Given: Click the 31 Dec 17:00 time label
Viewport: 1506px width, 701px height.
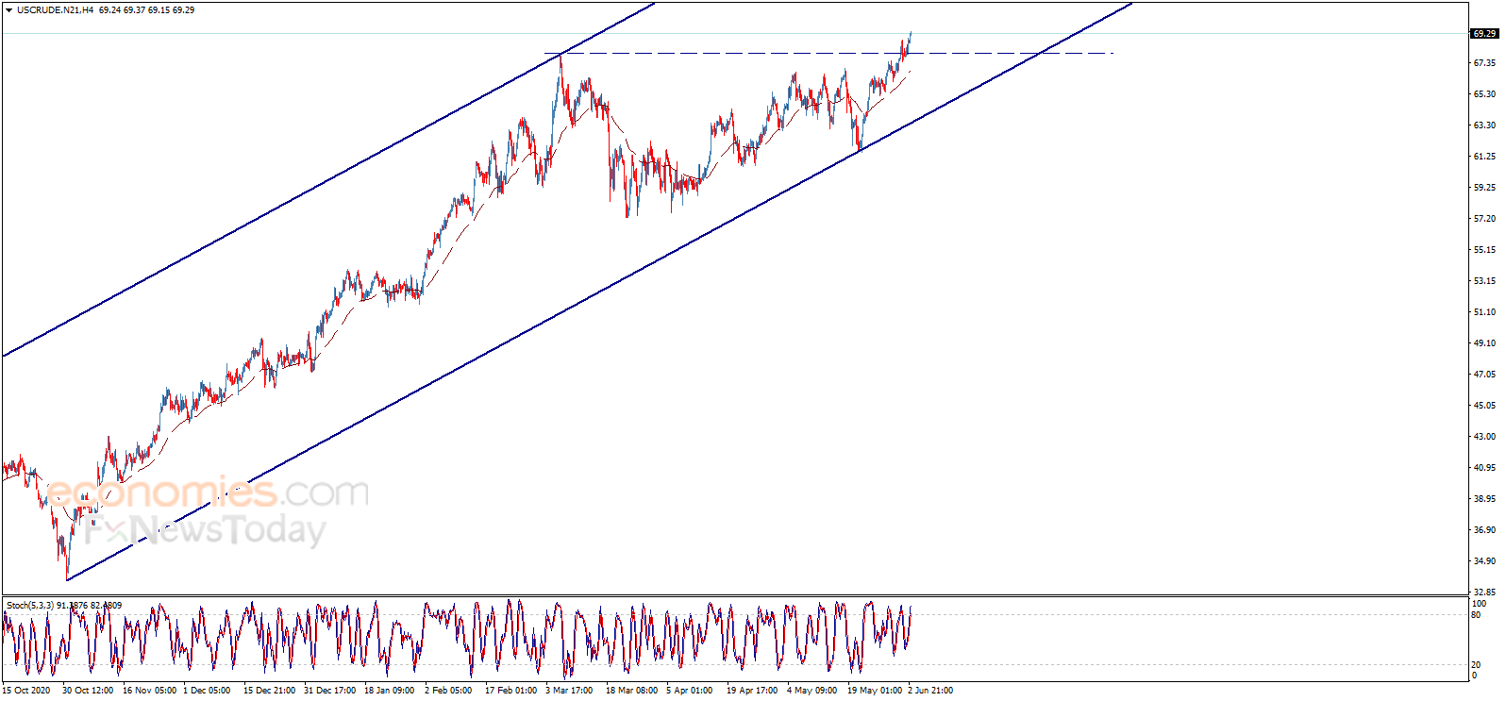Looking at the screenshot, I should tap(330, 691).
